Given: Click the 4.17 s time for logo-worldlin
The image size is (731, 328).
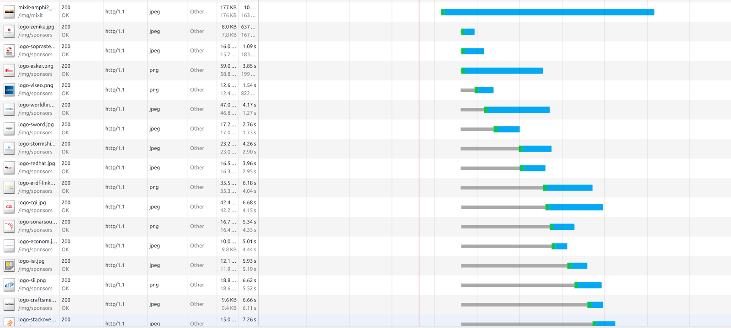Looking at the screenshot, I should pyautogui.click(x=249, y=105).
